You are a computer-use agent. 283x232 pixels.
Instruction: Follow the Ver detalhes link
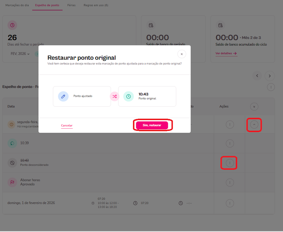(x=226, y=53)
